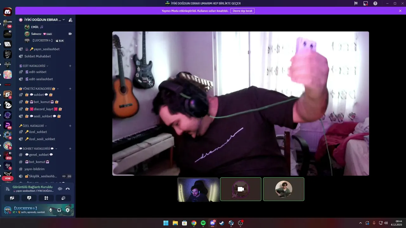
Task: Select the main webcam video feed
Action: [240, 103]
